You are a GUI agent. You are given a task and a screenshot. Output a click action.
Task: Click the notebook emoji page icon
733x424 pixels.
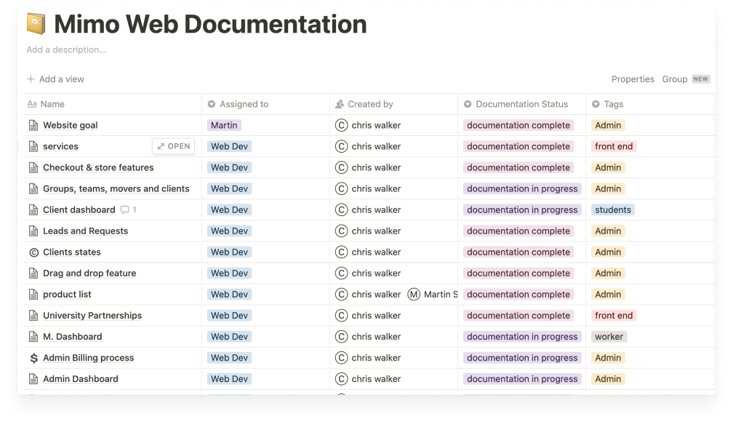click(36, 24)
